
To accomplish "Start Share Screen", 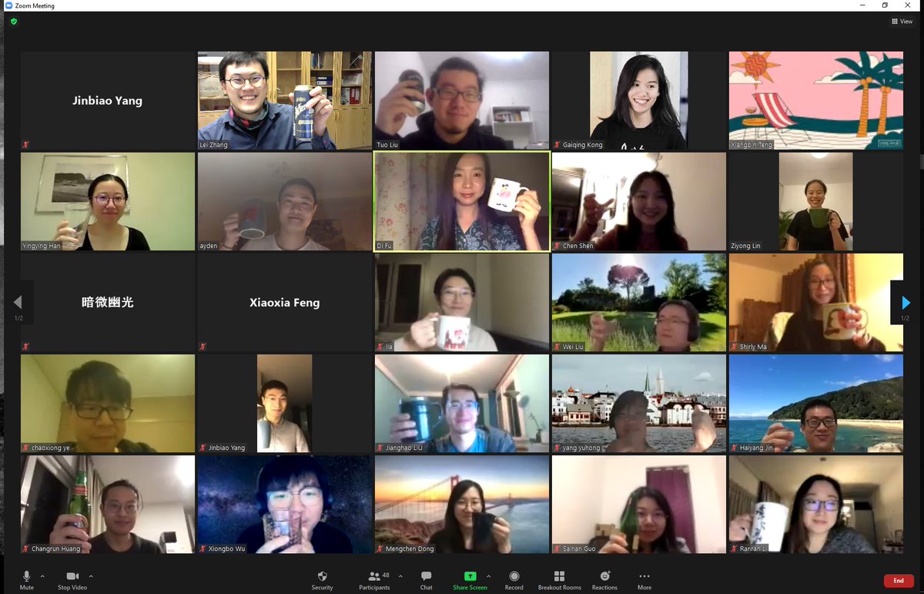I will [x=470, y=579].
